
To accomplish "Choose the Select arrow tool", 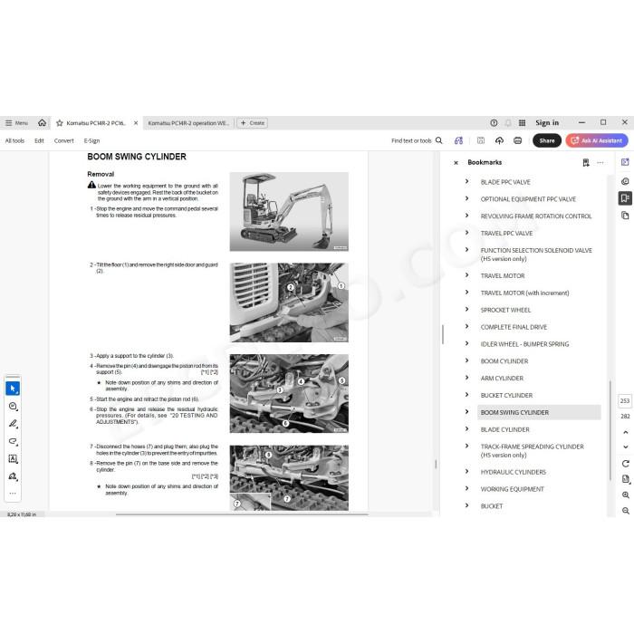I will pos(13,389).
